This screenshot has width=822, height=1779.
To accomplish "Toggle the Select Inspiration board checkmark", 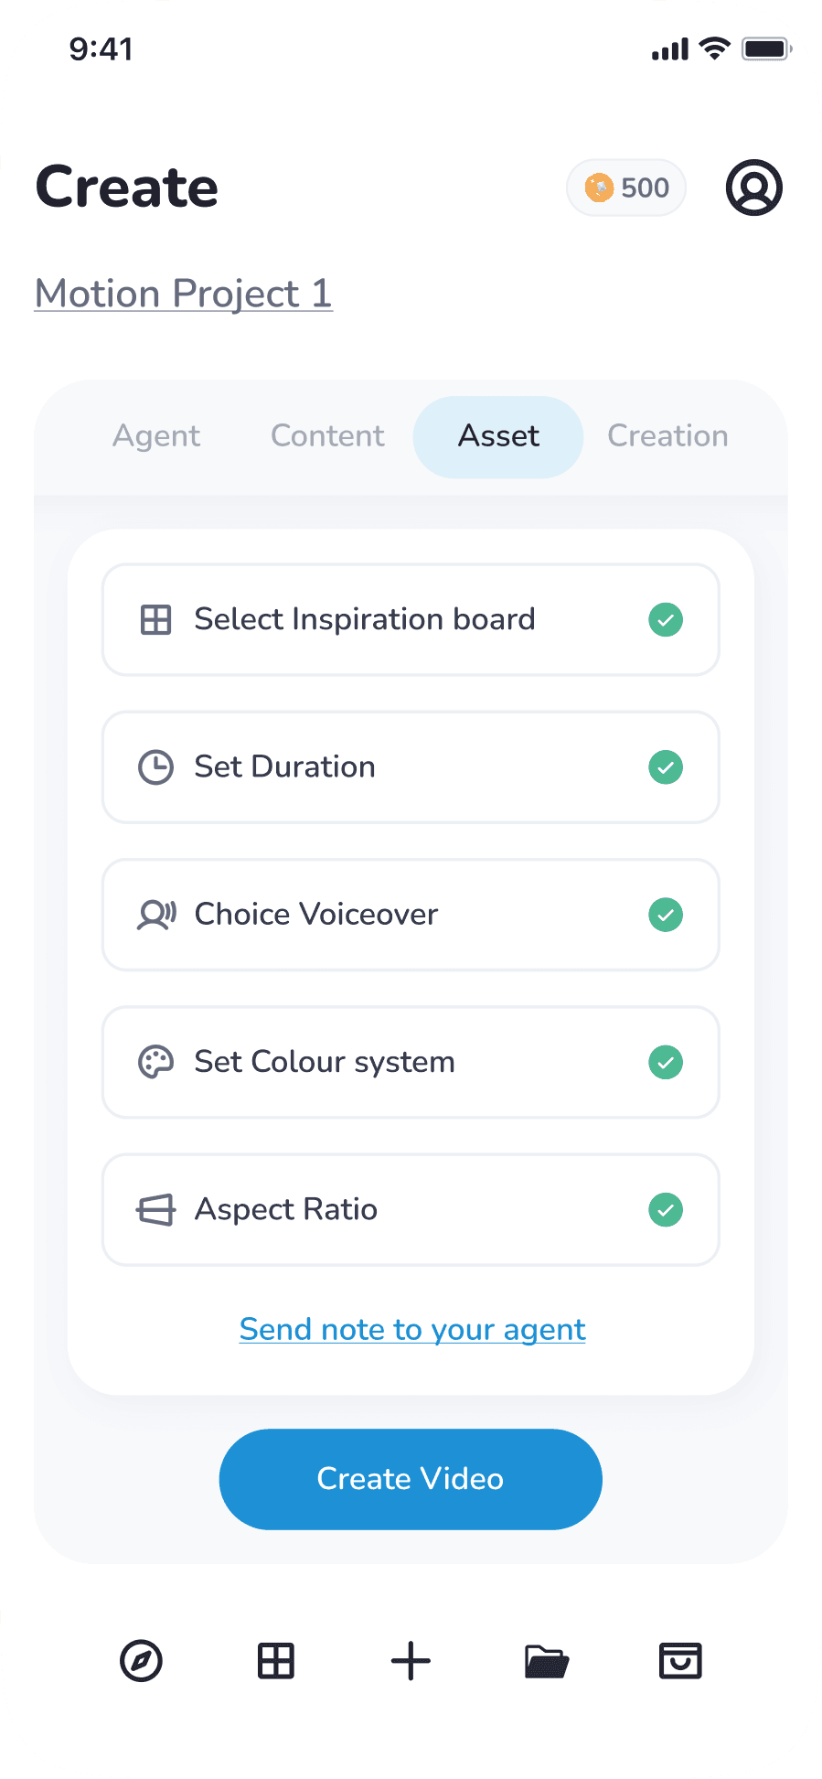I will click(666, 620).
